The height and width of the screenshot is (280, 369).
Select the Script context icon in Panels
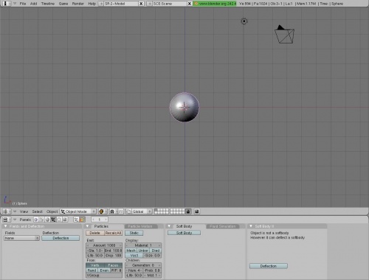click(42, 220)
